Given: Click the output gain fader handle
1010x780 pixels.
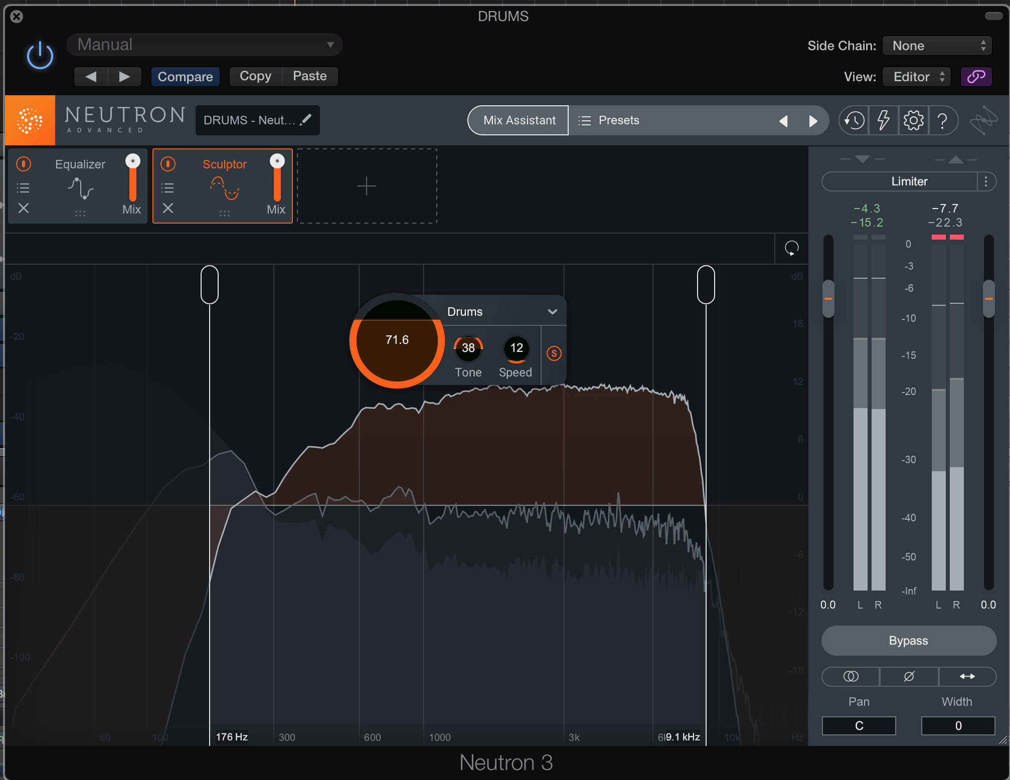Looking at the screenshot, I should [989, 299].
